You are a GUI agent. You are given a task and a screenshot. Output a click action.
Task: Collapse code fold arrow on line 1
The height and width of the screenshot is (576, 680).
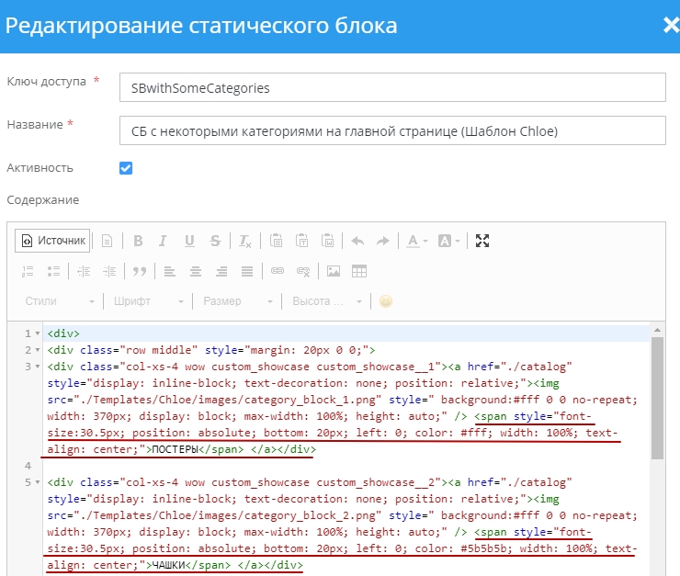click(37, 333)
